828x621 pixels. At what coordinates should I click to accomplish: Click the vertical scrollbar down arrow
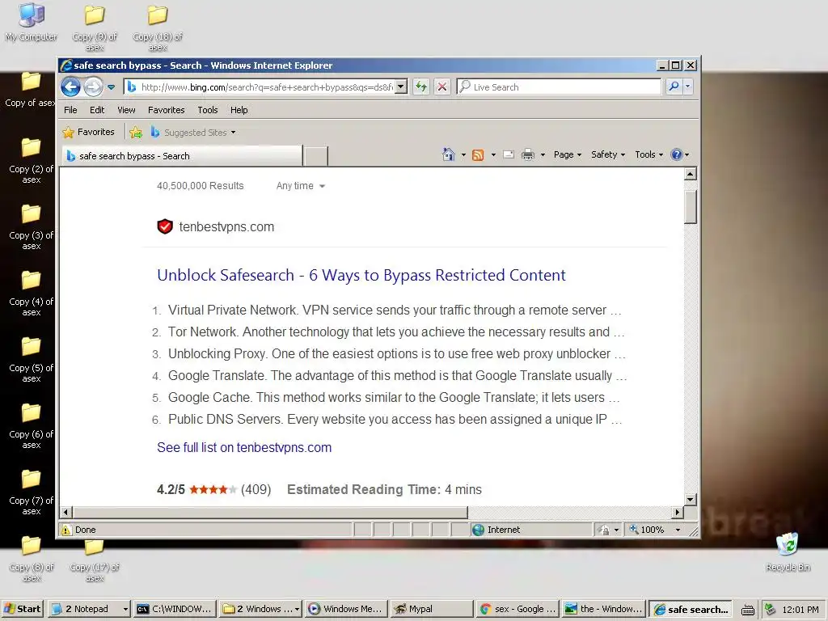pyautogui.click(x=691, y=499)
